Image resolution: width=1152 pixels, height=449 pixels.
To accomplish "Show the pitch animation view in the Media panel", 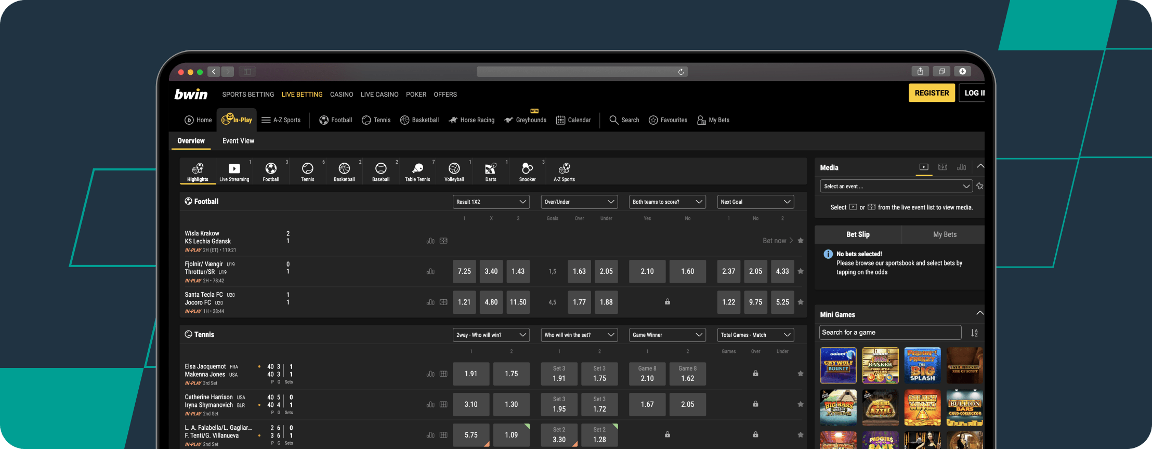I will click(x=942, y=167).
